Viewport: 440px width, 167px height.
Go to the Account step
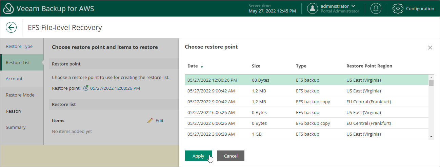click(x=14, y=79)
